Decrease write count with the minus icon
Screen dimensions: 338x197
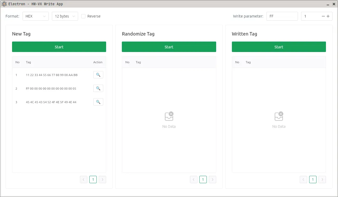(x=323, y=16)
